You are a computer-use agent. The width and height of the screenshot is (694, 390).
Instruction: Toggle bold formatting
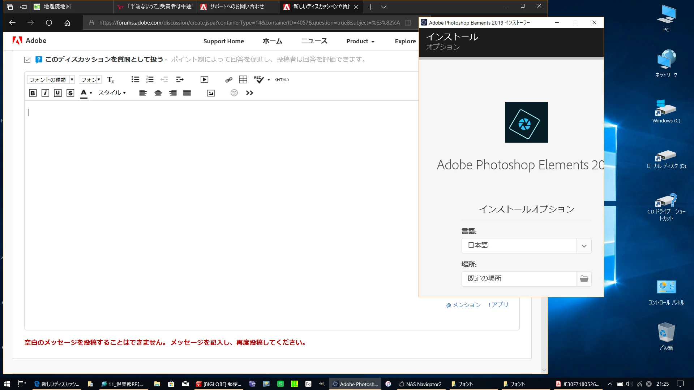tap(33, 93)
